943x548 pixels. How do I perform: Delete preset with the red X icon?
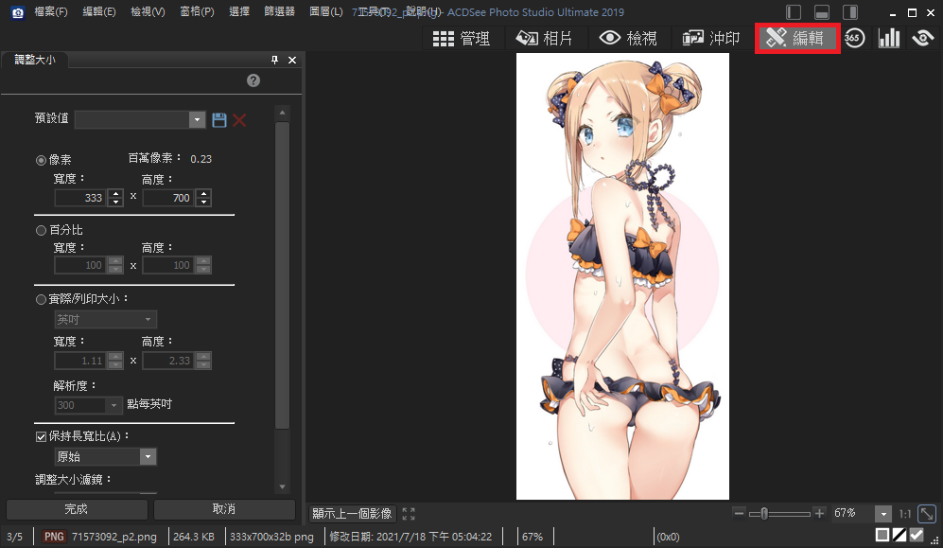pyautogui.click(x=239, y=119)
